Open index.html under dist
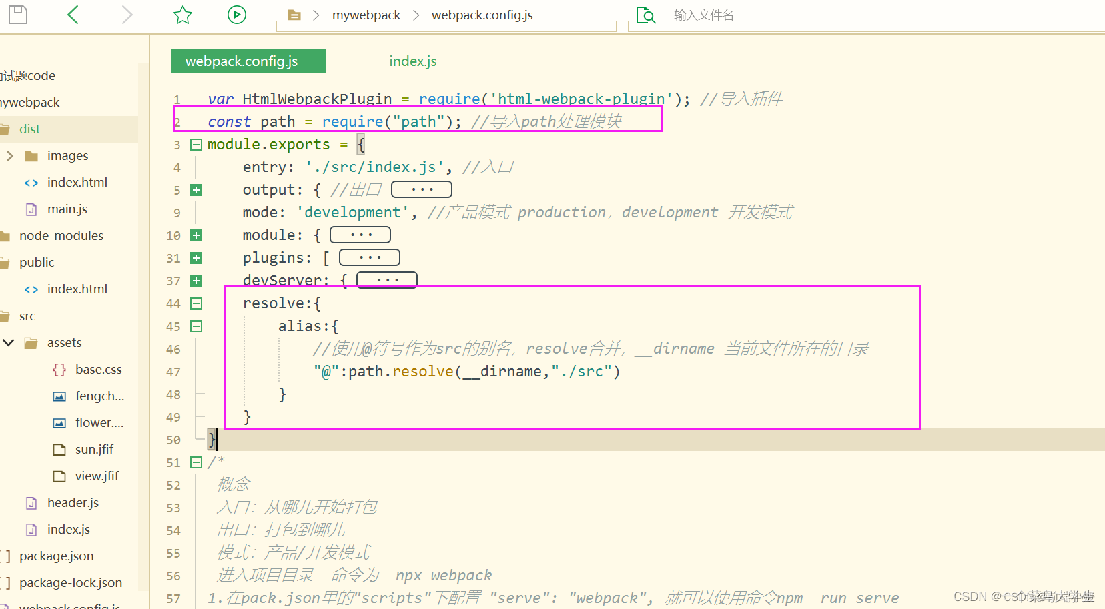Image resolution: width=1105 pixels, height=609 pixels. click(x=77, y=182)
